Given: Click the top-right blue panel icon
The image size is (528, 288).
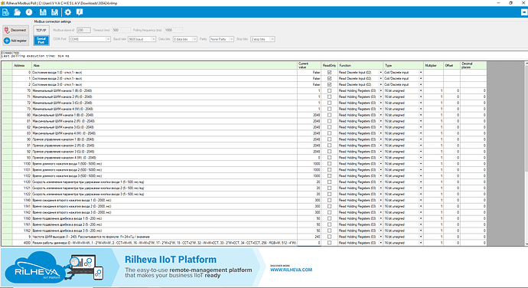Looking at the screenshot, I should (x=524, y=12).
